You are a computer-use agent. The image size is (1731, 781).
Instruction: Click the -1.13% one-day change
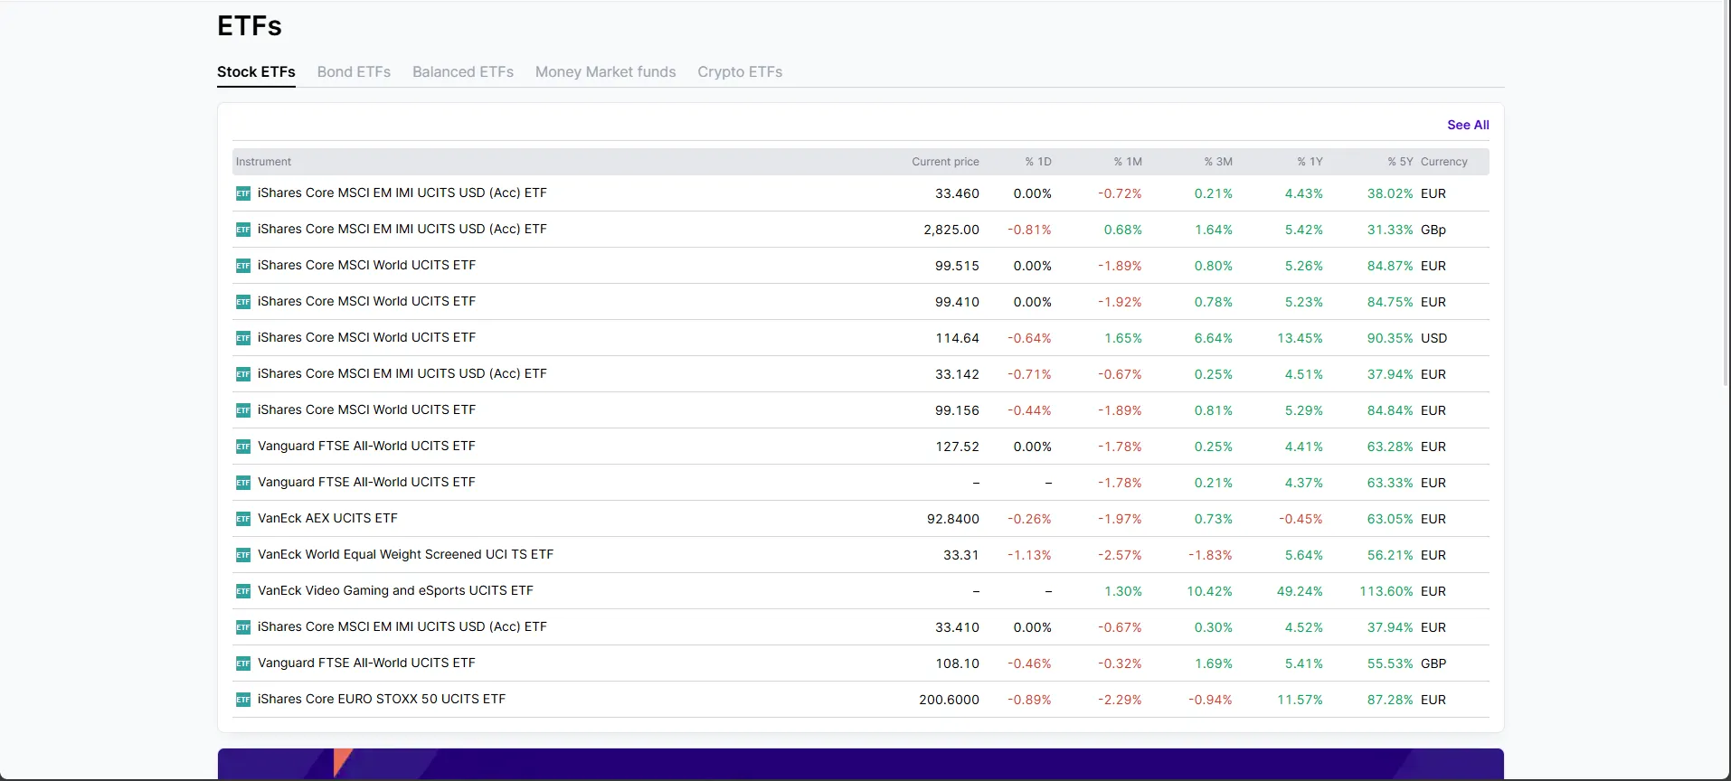pos(1029,555)
